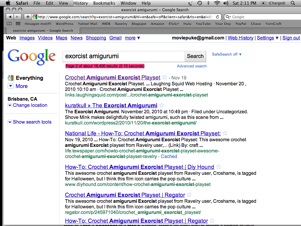Star the Crochet Amigurumi Exorcist Playset result
The width and height of the screenshot is (301, 226).
[x=165, y=78]
